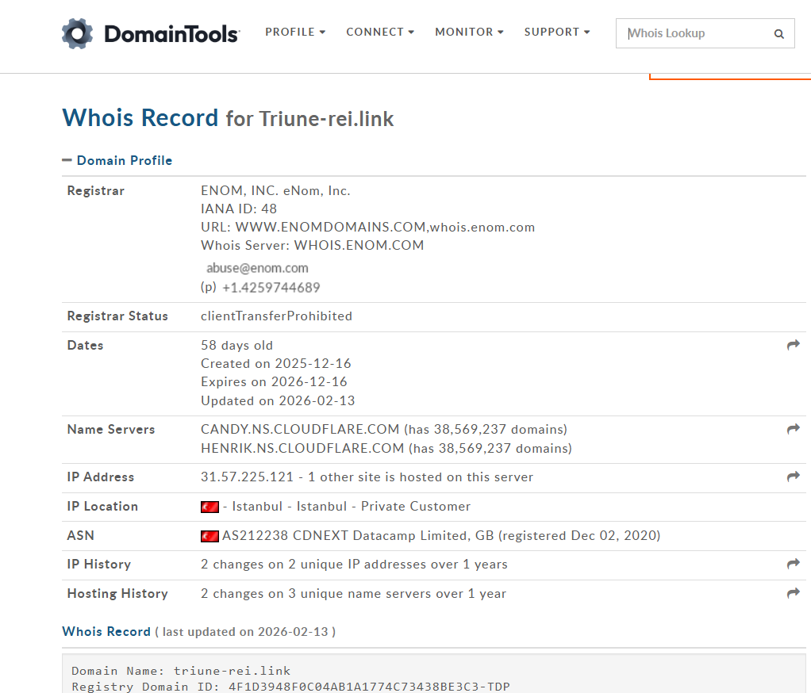The image size is (811, 693).
Task: Click 'Domain Name: triune-rei.link' line
Action: point(181,671)
